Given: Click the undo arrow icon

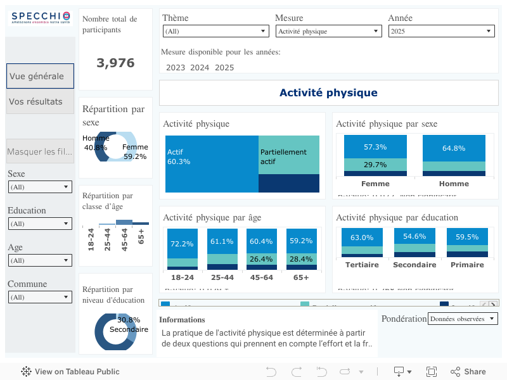Looking at the screenshot, I should pos(271,372).
